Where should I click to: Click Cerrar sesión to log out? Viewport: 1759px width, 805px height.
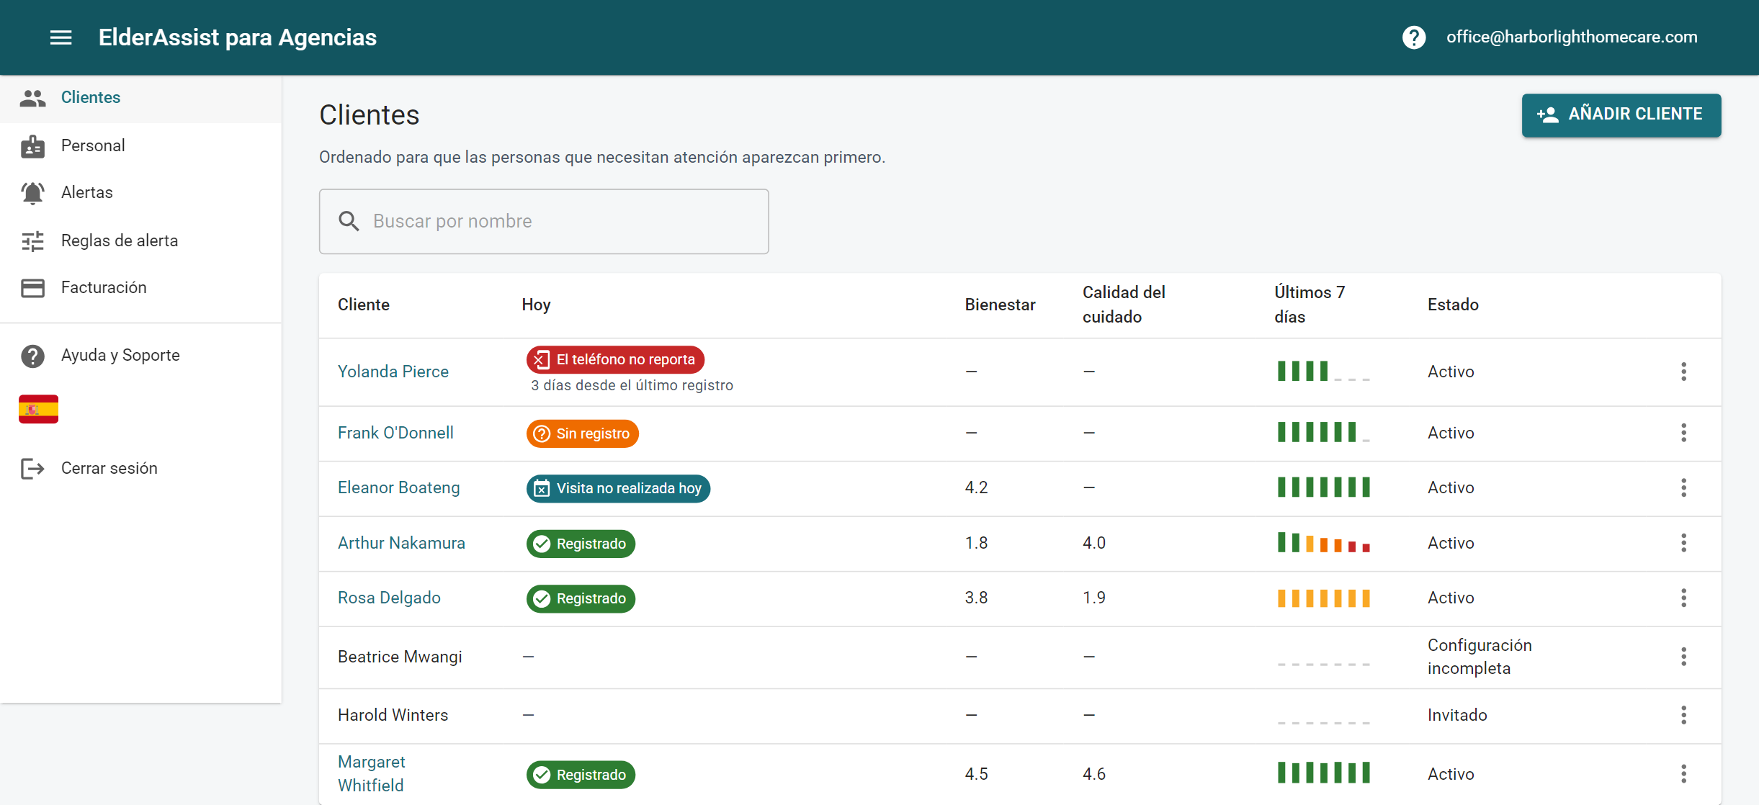point(141,468)
